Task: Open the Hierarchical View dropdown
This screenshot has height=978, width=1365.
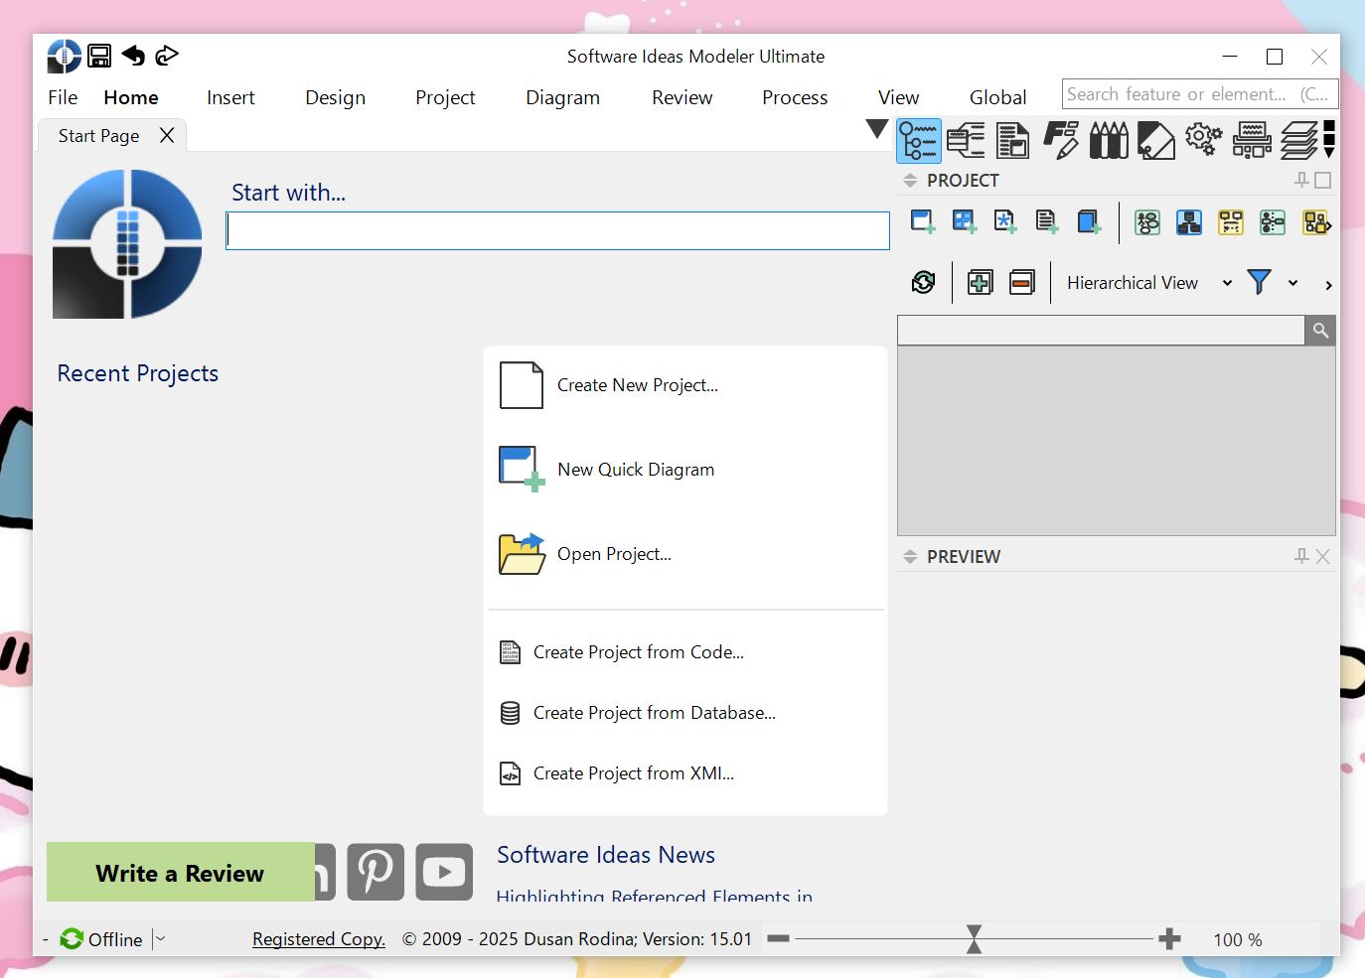Action: click(1229, 282)
